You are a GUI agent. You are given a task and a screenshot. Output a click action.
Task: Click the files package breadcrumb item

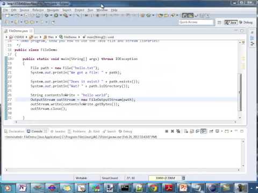tap(49, 37)
